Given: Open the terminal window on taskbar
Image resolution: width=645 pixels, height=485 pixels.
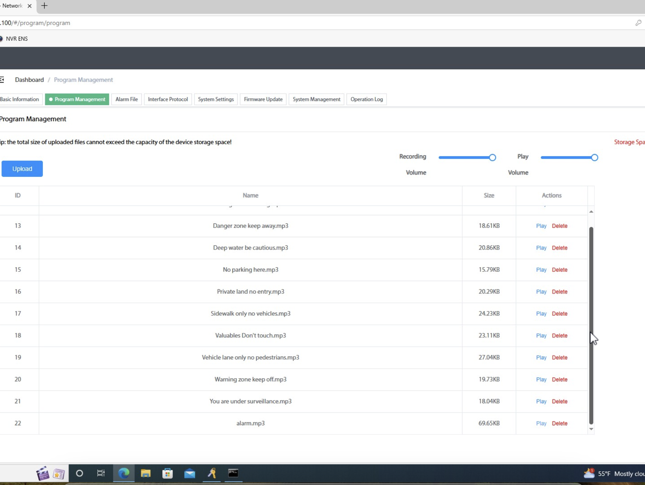Looking at the screenshot, I should tap(233, 473).
